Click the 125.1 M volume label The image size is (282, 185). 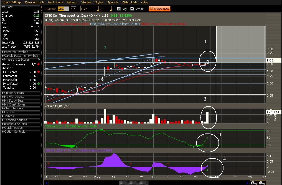click(273, 112)
